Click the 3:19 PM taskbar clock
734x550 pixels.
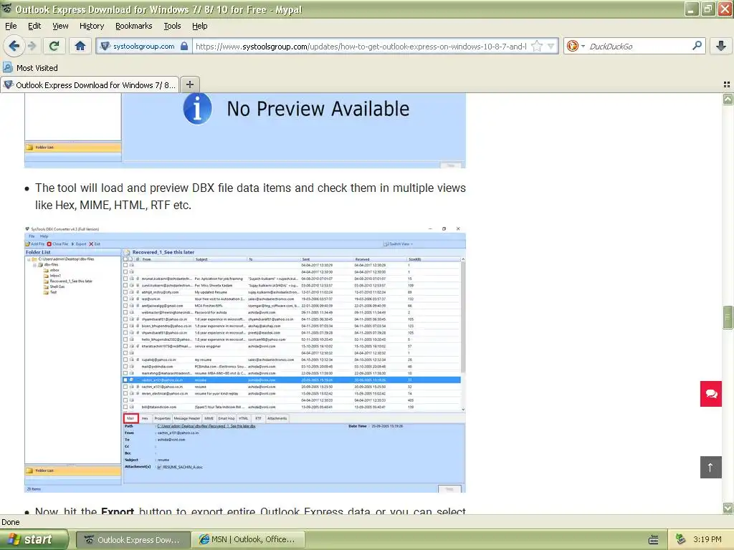point(707,539)
